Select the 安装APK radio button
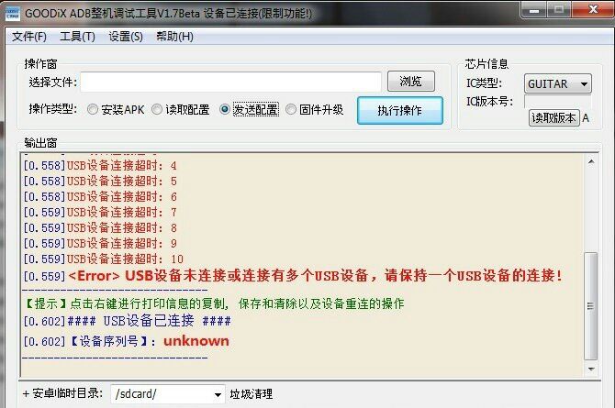The width and height of the screenshot is (615, 408). point(116,109)
